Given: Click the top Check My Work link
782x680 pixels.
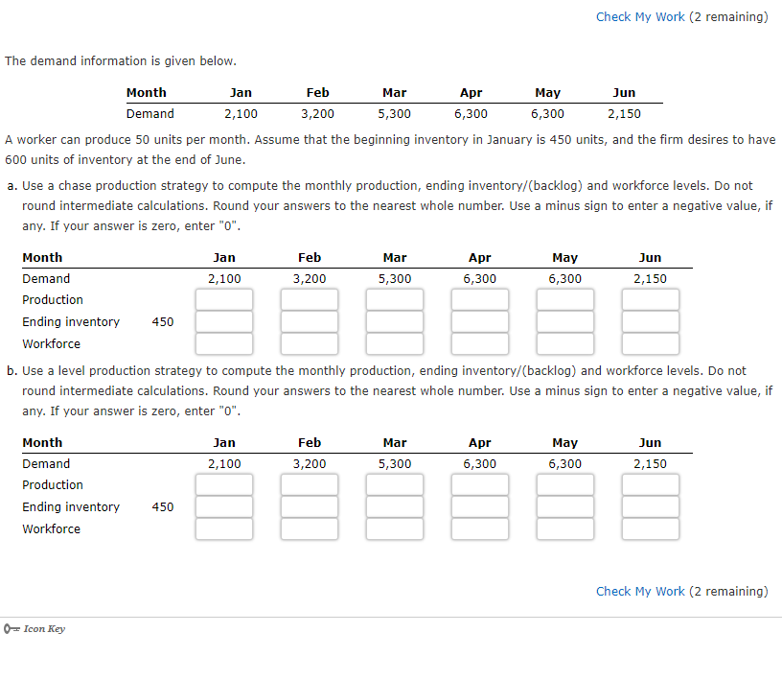Looking at the screenshot, I should (640, 16).
